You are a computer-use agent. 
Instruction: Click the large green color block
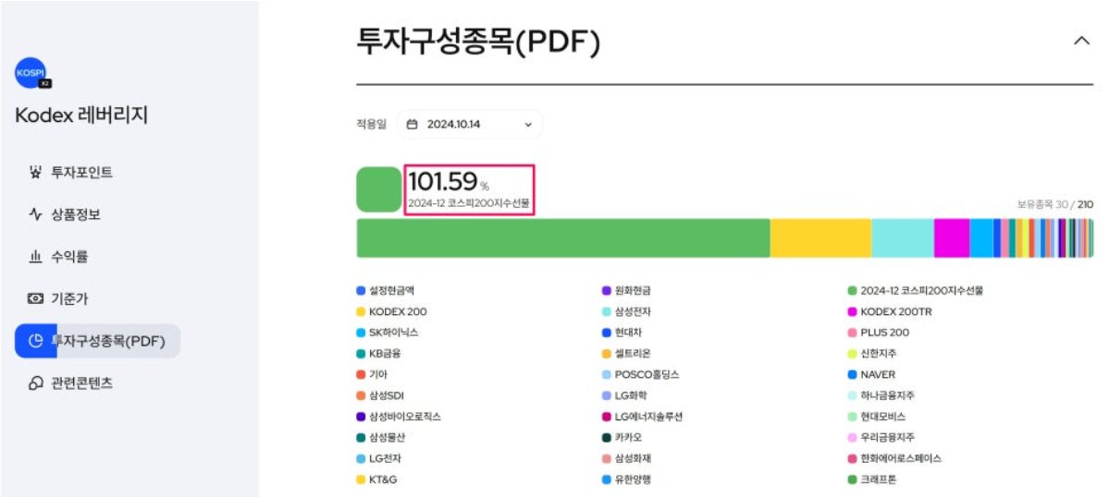tap(378, 189)
